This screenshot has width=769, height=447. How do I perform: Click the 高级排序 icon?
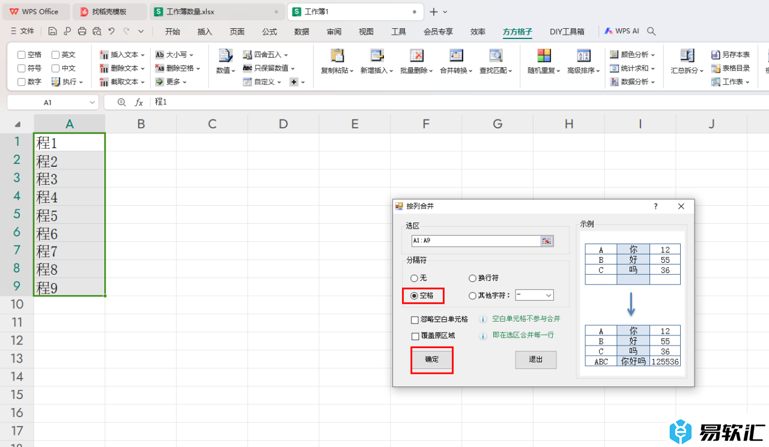[584, 56]
